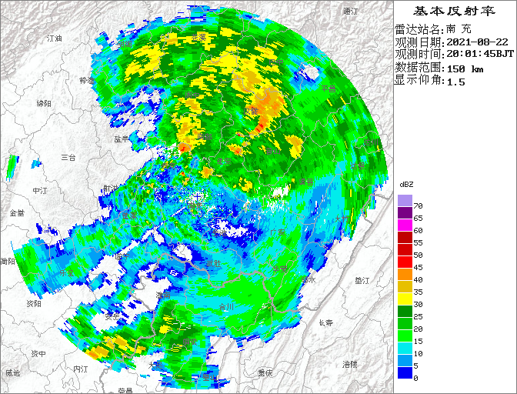Click the 江油 city label on map
Screen dimensions: 517x394
coord(54,38)
